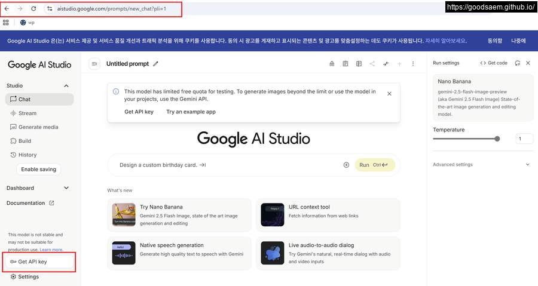Select Stream in the sidebar
The image size is (538, 286).
27,113
